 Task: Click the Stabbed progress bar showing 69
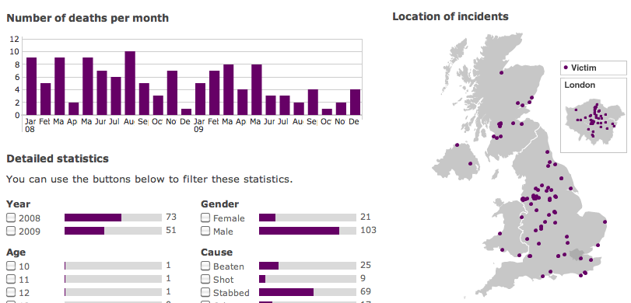click(x=307, y=292)
